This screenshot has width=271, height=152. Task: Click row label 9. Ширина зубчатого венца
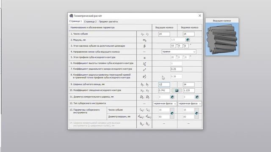pos(88,84)
